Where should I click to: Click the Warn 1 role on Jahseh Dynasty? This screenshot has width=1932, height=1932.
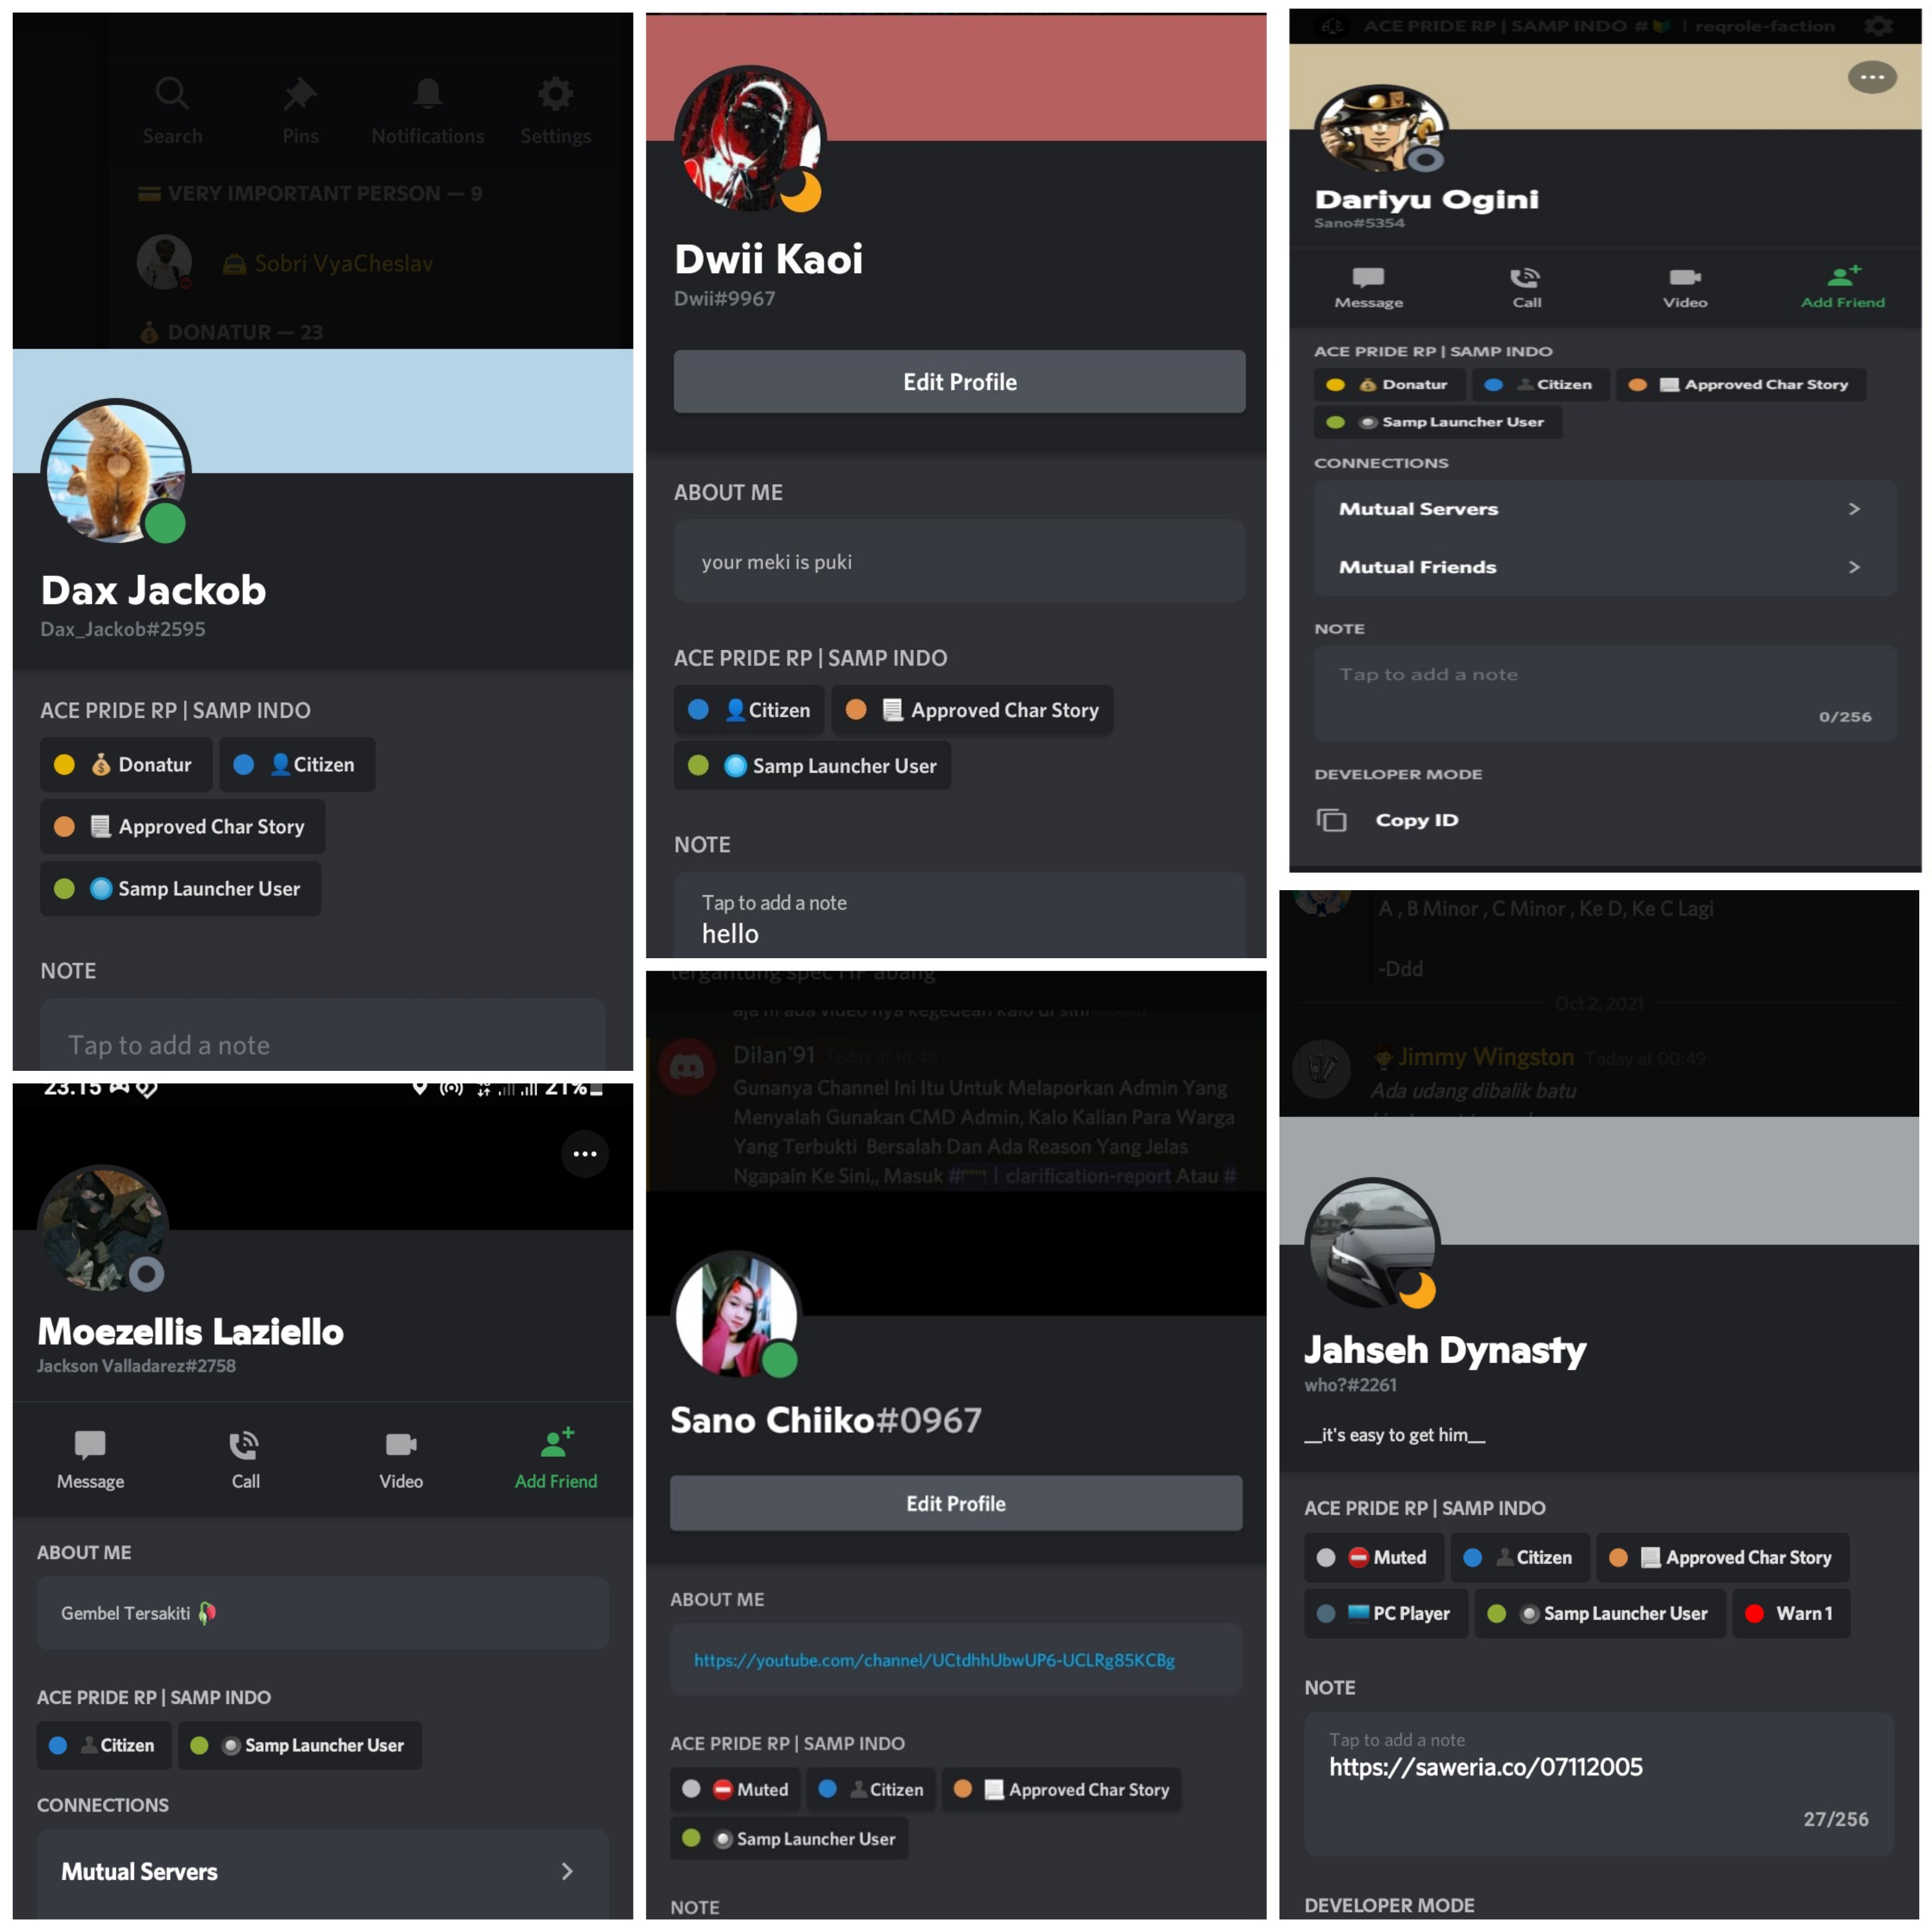pos(1791,1613)
